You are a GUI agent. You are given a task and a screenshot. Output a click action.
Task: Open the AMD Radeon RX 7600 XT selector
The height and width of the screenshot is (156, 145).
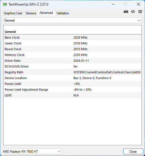pos(31,152)
